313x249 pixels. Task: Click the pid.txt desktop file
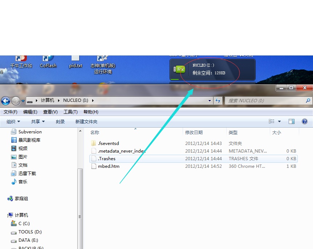76,62
